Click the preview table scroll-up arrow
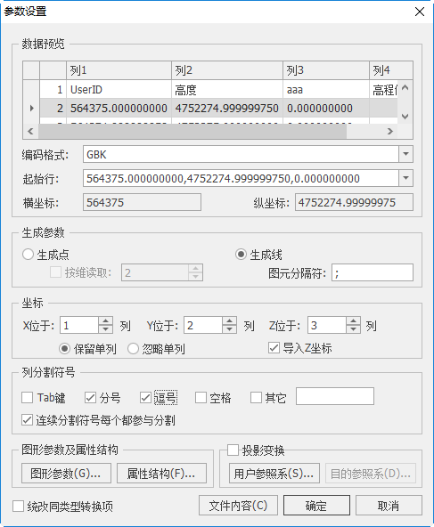Image resolution: width=434 pixels, height=527 pixels. (405, 88)
